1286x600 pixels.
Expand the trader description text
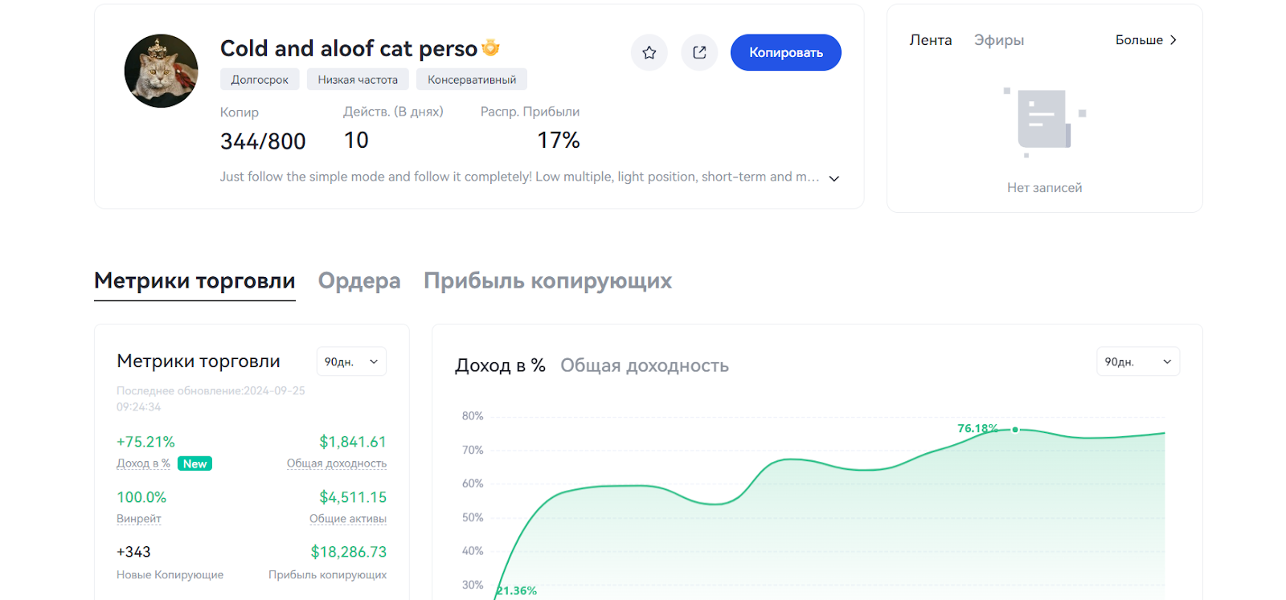pos(834,178)
